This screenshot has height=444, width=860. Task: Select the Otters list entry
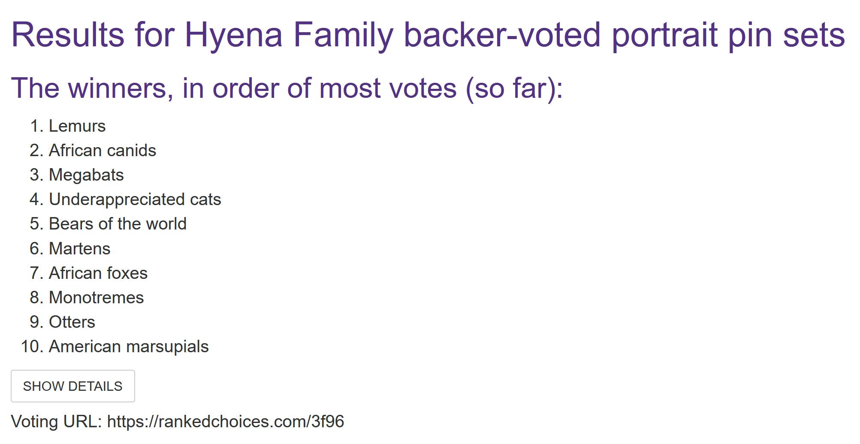[x=72, y=322]
